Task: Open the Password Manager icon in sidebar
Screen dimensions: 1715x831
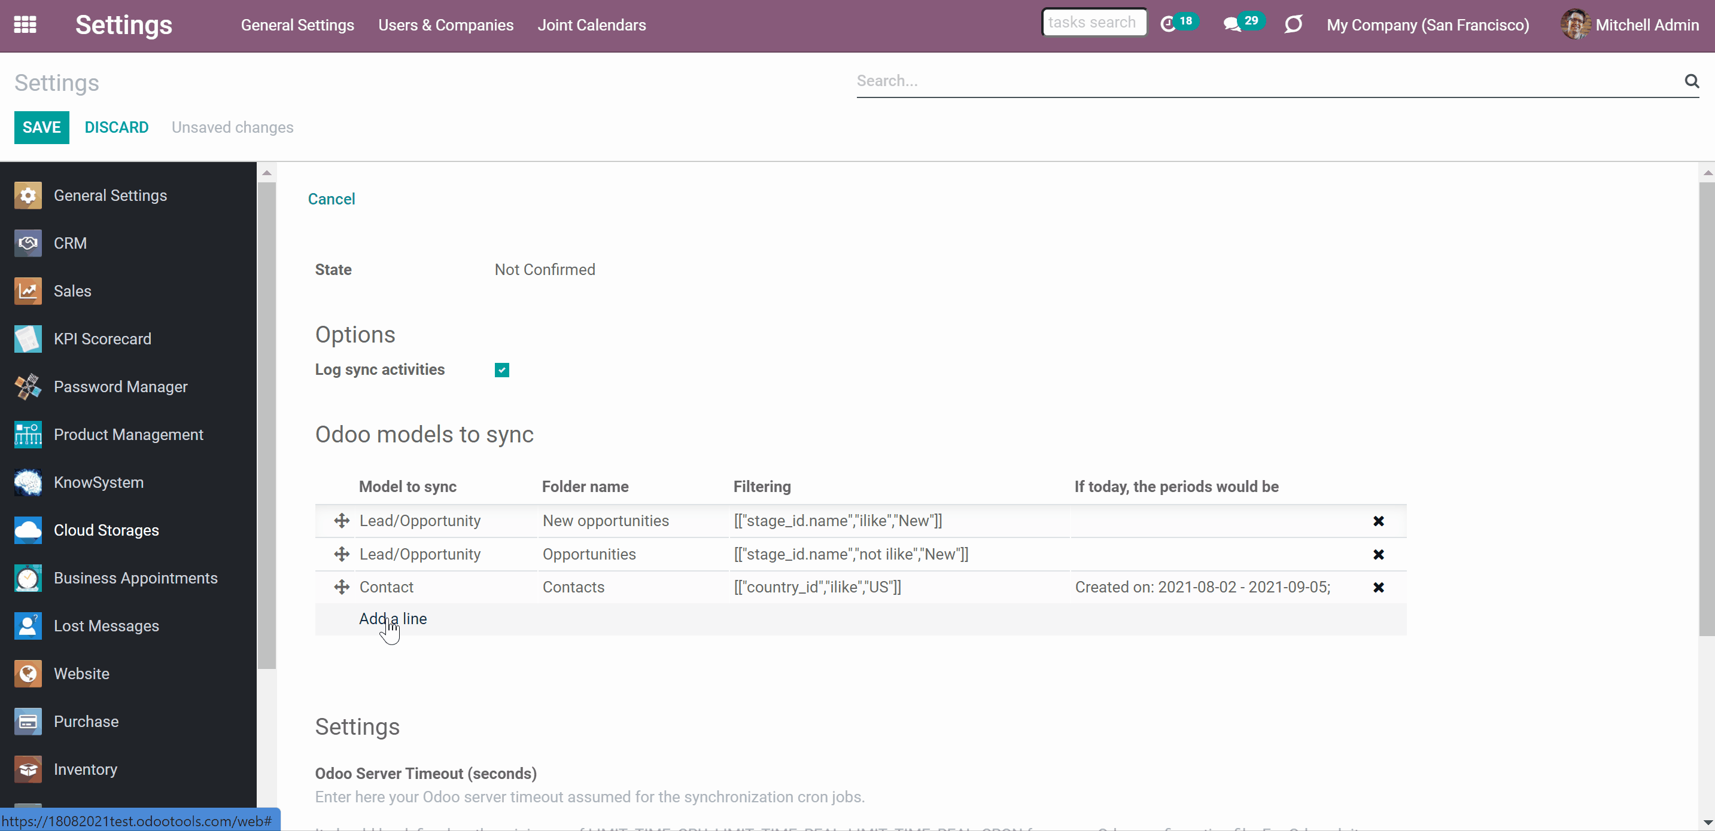Action: [x=28, y=387]
